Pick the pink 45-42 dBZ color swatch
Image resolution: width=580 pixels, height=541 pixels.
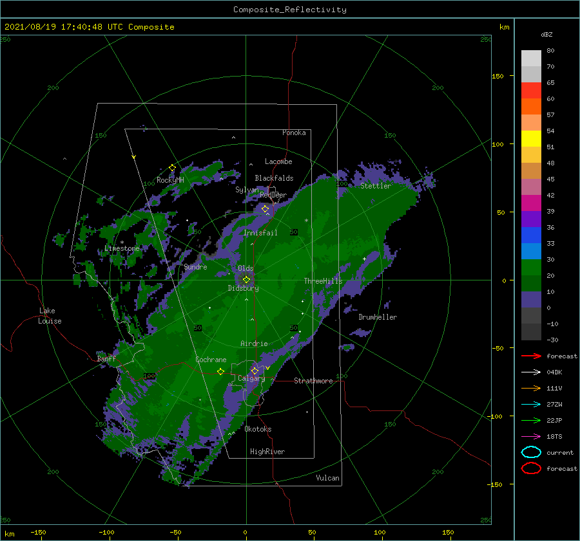coord(531,187)
